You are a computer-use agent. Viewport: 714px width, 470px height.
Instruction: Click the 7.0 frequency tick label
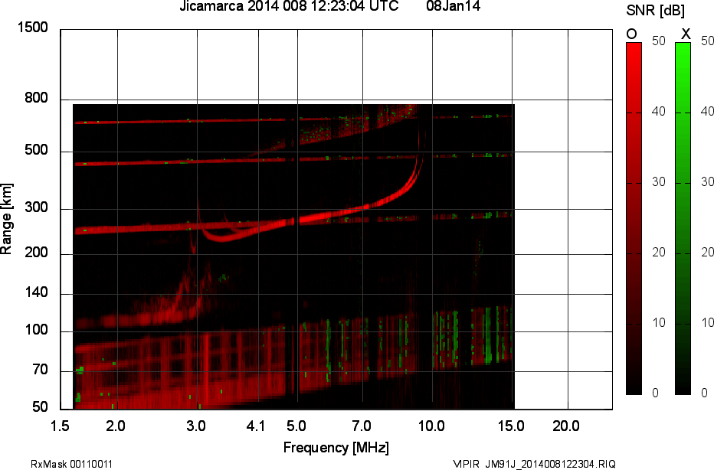point(361,425)
